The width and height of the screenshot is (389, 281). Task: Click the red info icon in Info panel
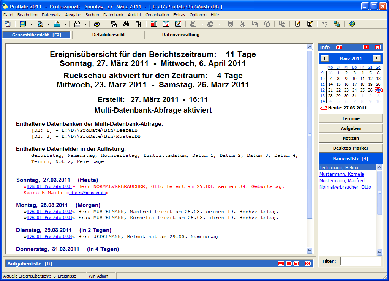[x=339, y=47]
